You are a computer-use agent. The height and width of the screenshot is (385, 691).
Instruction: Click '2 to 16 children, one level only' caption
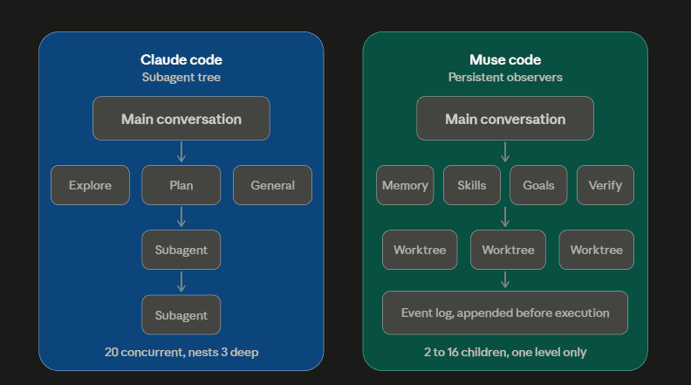coord(505,353)
